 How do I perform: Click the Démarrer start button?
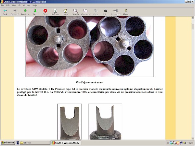(x=7, y=143)
